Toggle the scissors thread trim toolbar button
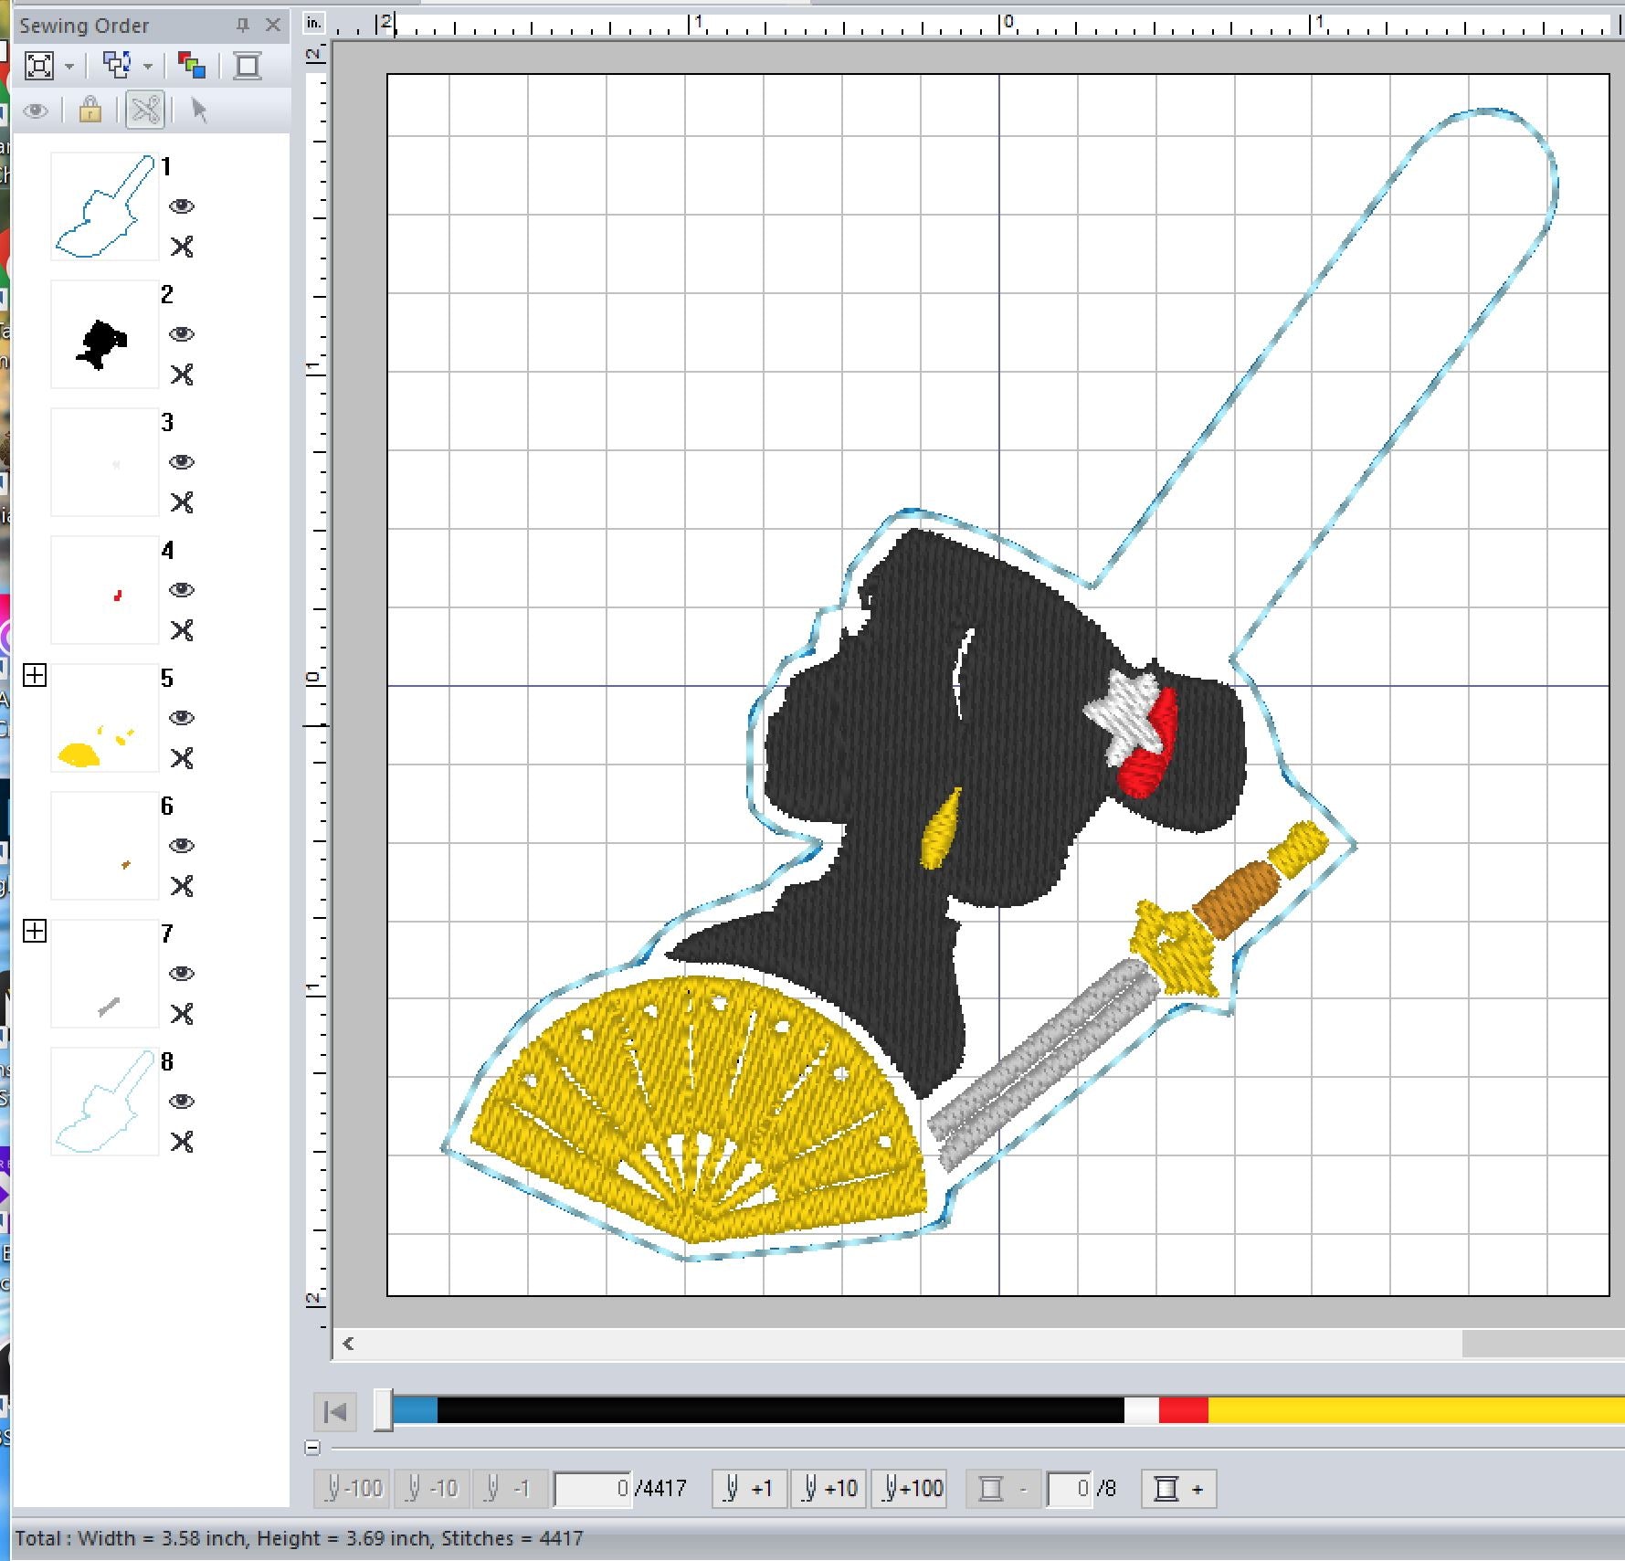Image resolution: width=1625 pixels, height=1561 pixels. (x=145, y=111)
